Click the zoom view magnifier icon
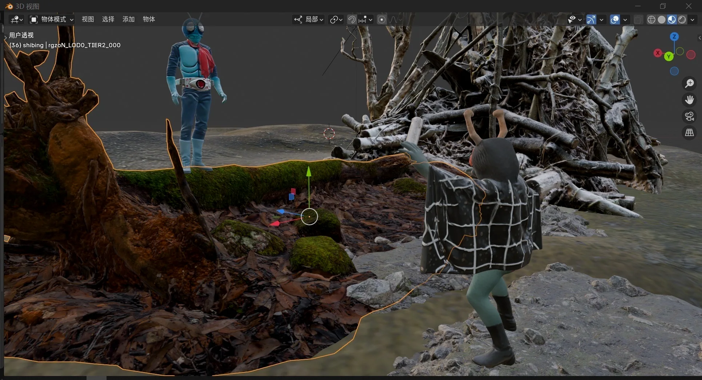Screen dimensions: 702x380 coord(689,84)
